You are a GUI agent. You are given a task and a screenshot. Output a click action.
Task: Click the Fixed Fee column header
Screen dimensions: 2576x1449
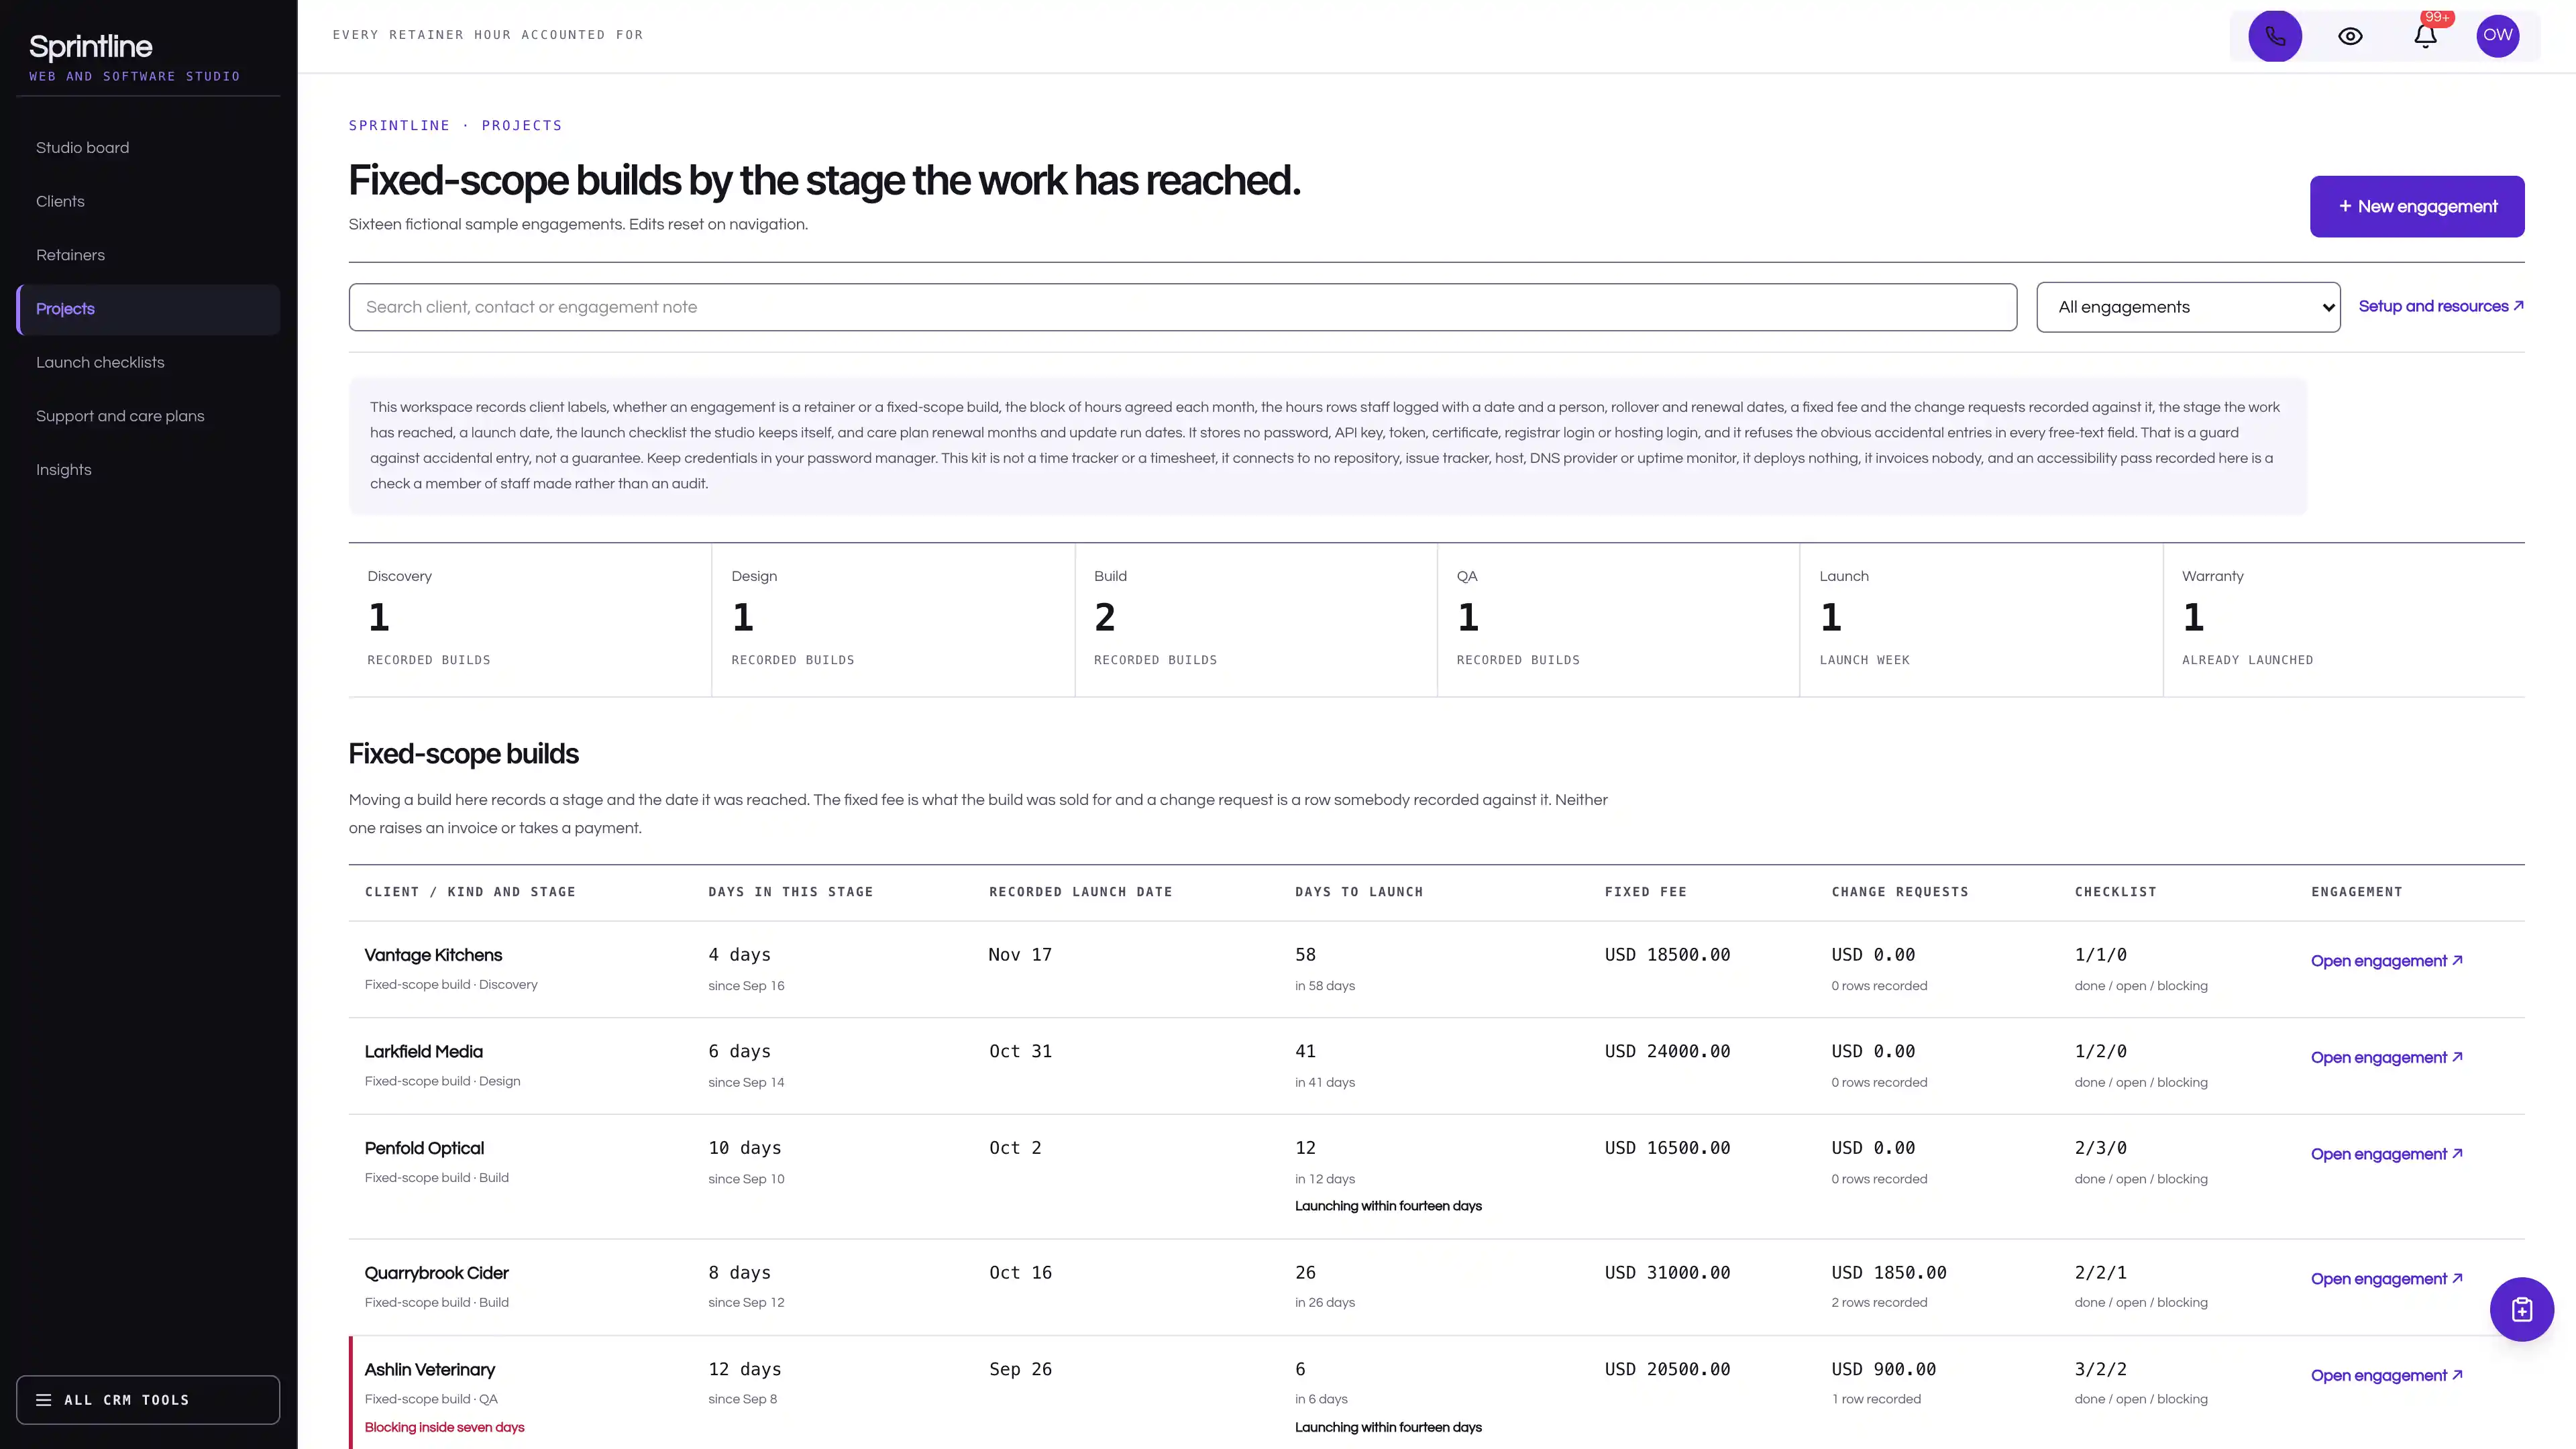1645,892
